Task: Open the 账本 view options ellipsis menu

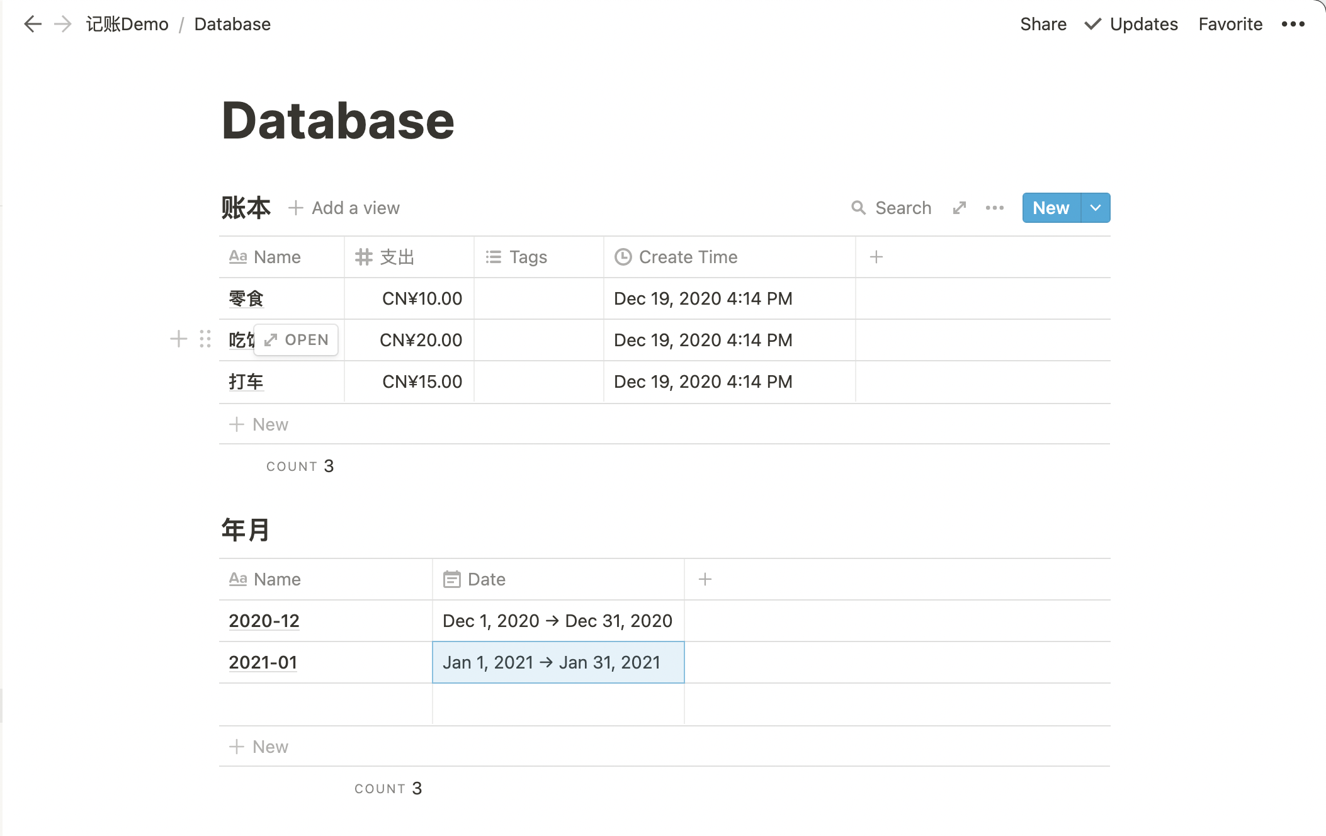Action: pos(994,208)
